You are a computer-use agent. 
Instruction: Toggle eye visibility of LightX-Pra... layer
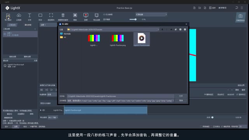pyautogui.click(x=44, y=110)
